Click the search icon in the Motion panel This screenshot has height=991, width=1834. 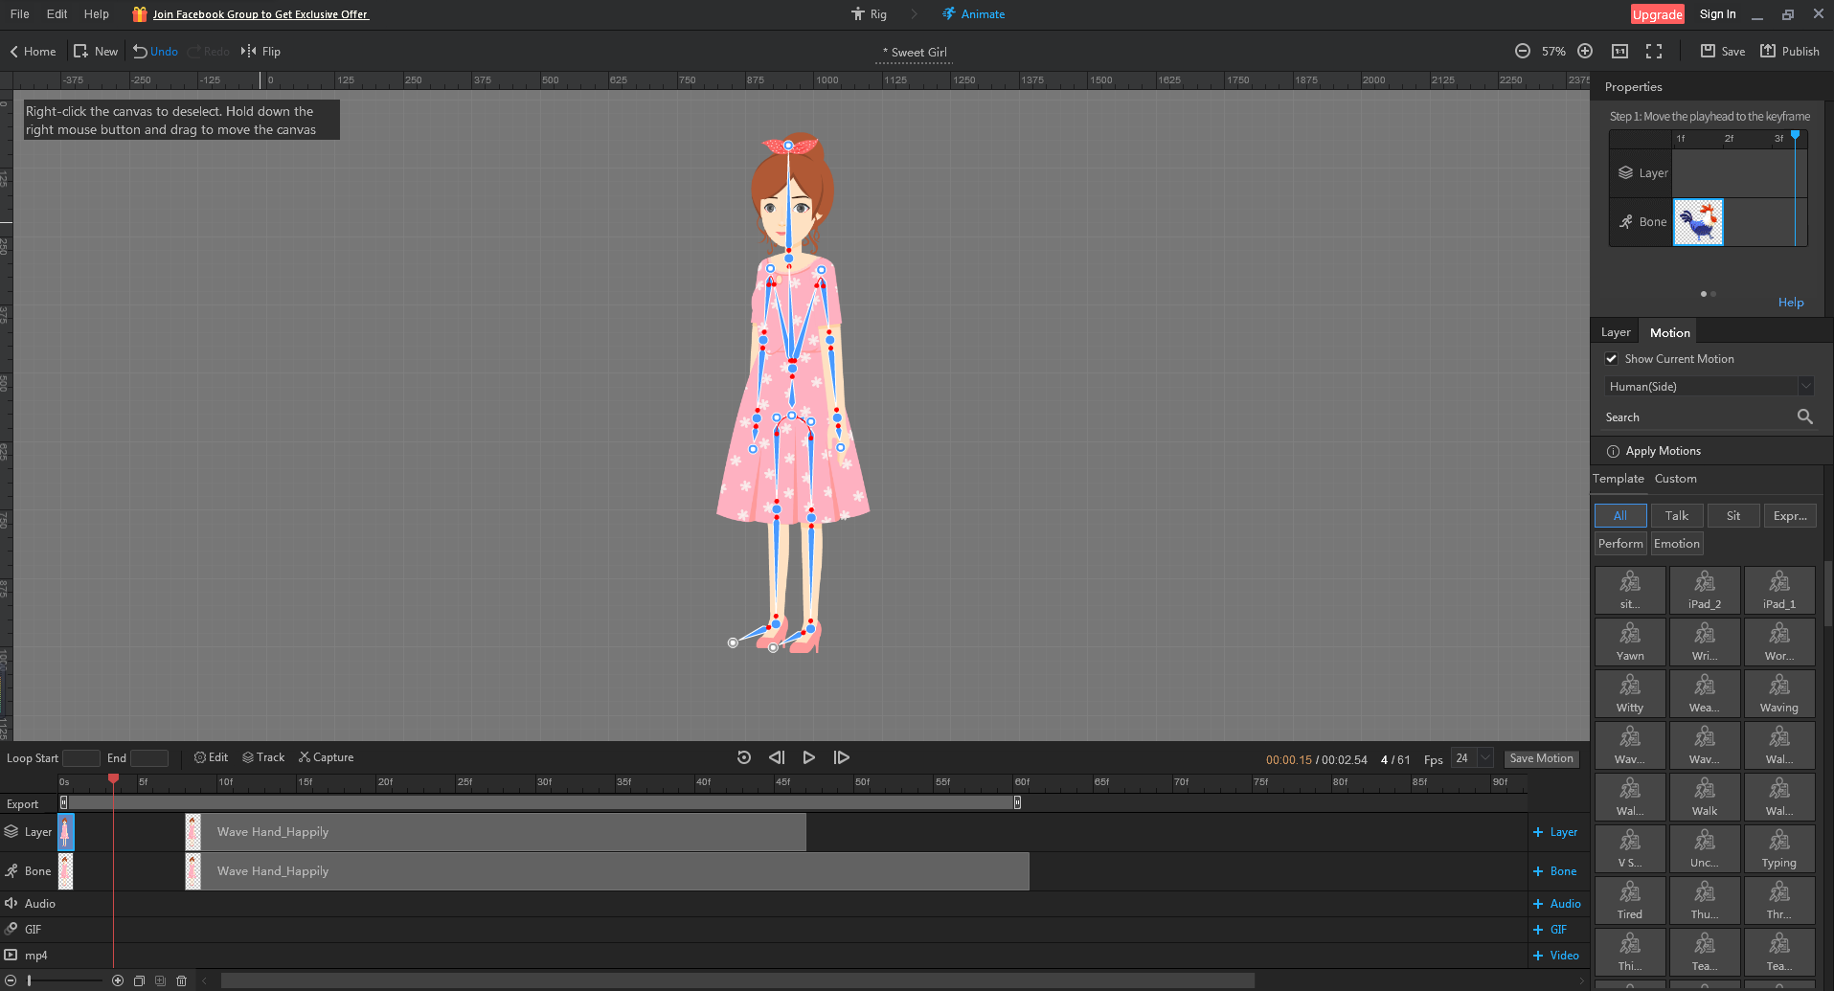click(x=1804, y=417)
